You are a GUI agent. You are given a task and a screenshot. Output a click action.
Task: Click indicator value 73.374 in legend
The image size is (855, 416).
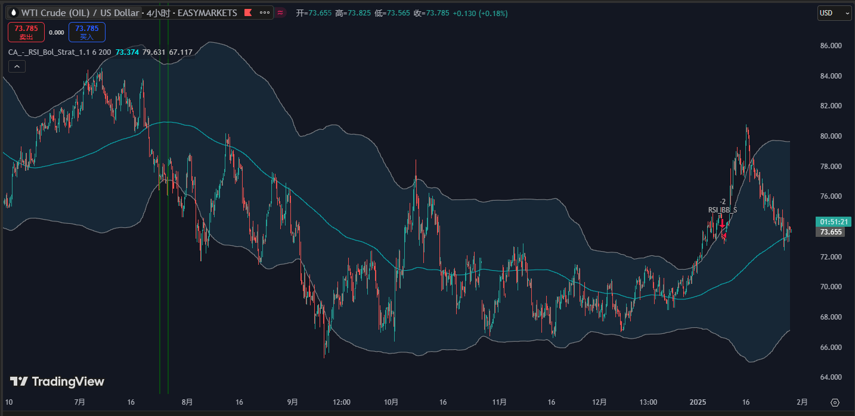[127, 52]
